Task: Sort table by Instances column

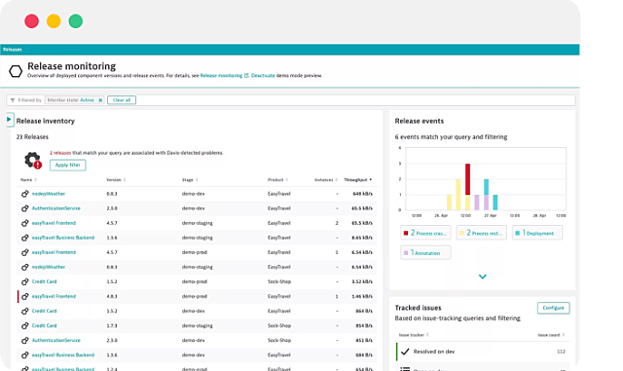Action: pyautogui.click(x=326, y=180)
